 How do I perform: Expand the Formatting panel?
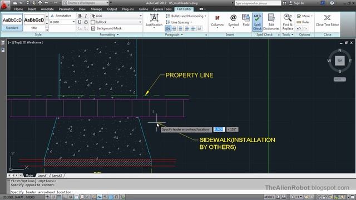109,34
